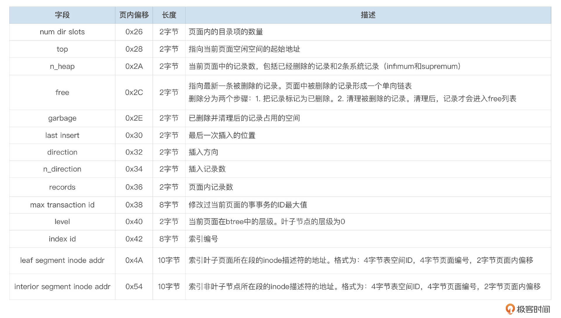
Task: Click the 长度 column header
Action: [169, 15]
